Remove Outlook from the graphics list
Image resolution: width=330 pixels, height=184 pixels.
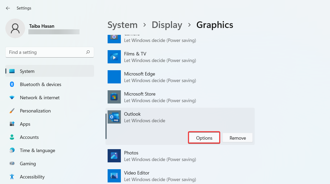coord(237,138)
